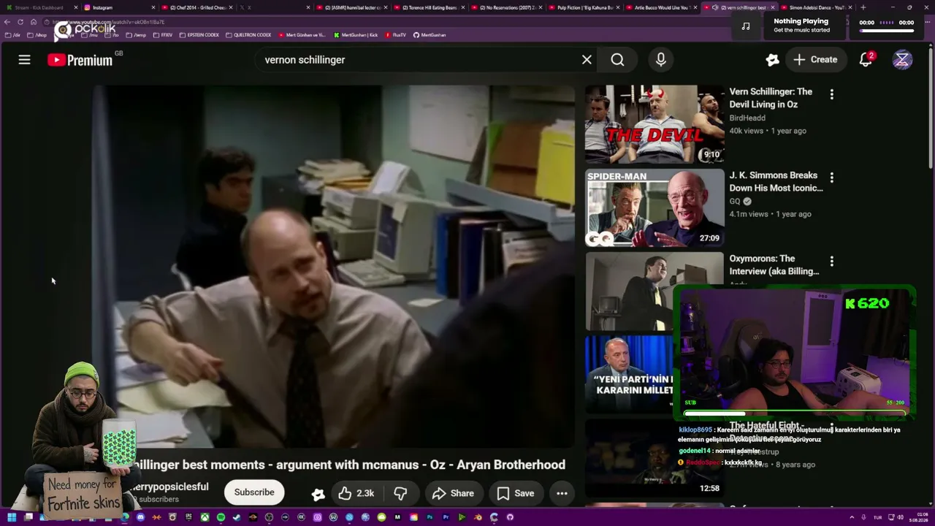Click the main video player to pause
This screenshot has width=935, height=526.
[x=333, y=266]
